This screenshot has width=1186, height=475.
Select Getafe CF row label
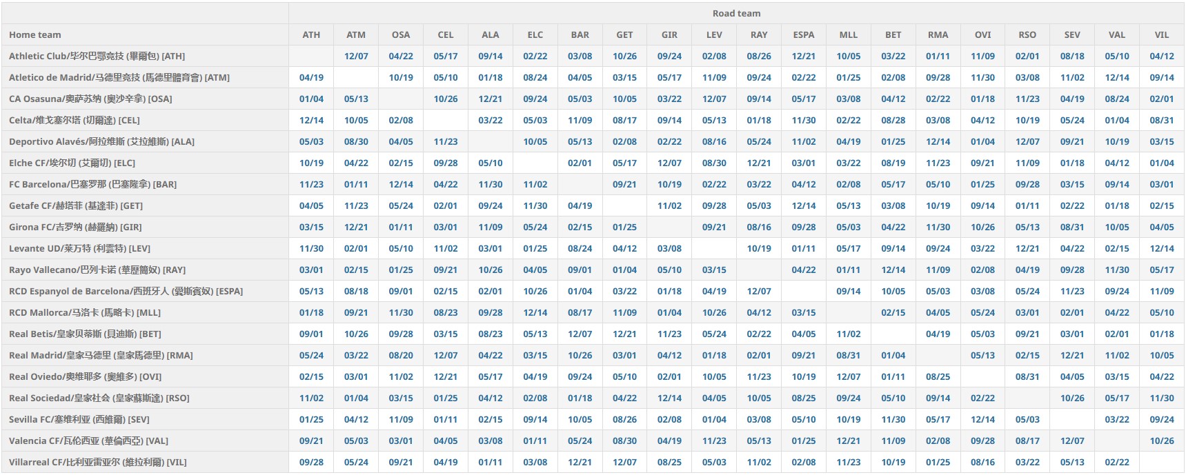tap(76, 205)
